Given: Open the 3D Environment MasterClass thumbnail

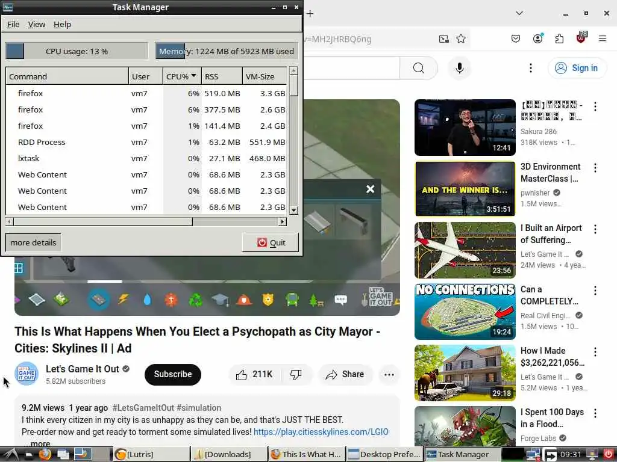Looking at the screenshot, I should pyautogui.click(x=465, y=189).
